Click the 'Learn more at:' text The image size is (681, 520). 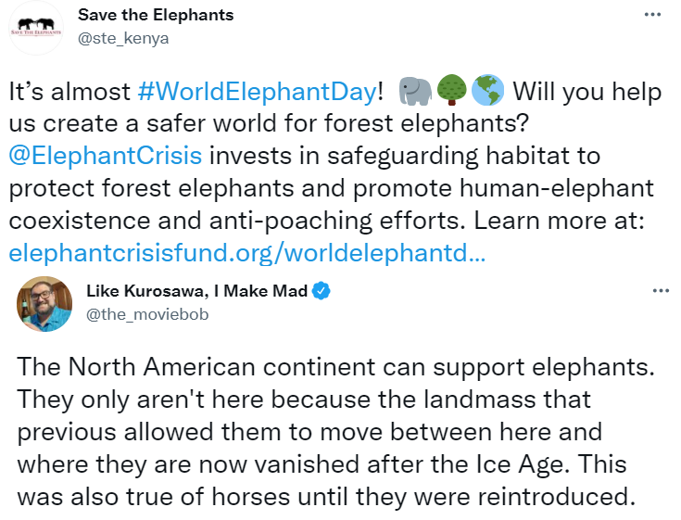coord(559,221)
